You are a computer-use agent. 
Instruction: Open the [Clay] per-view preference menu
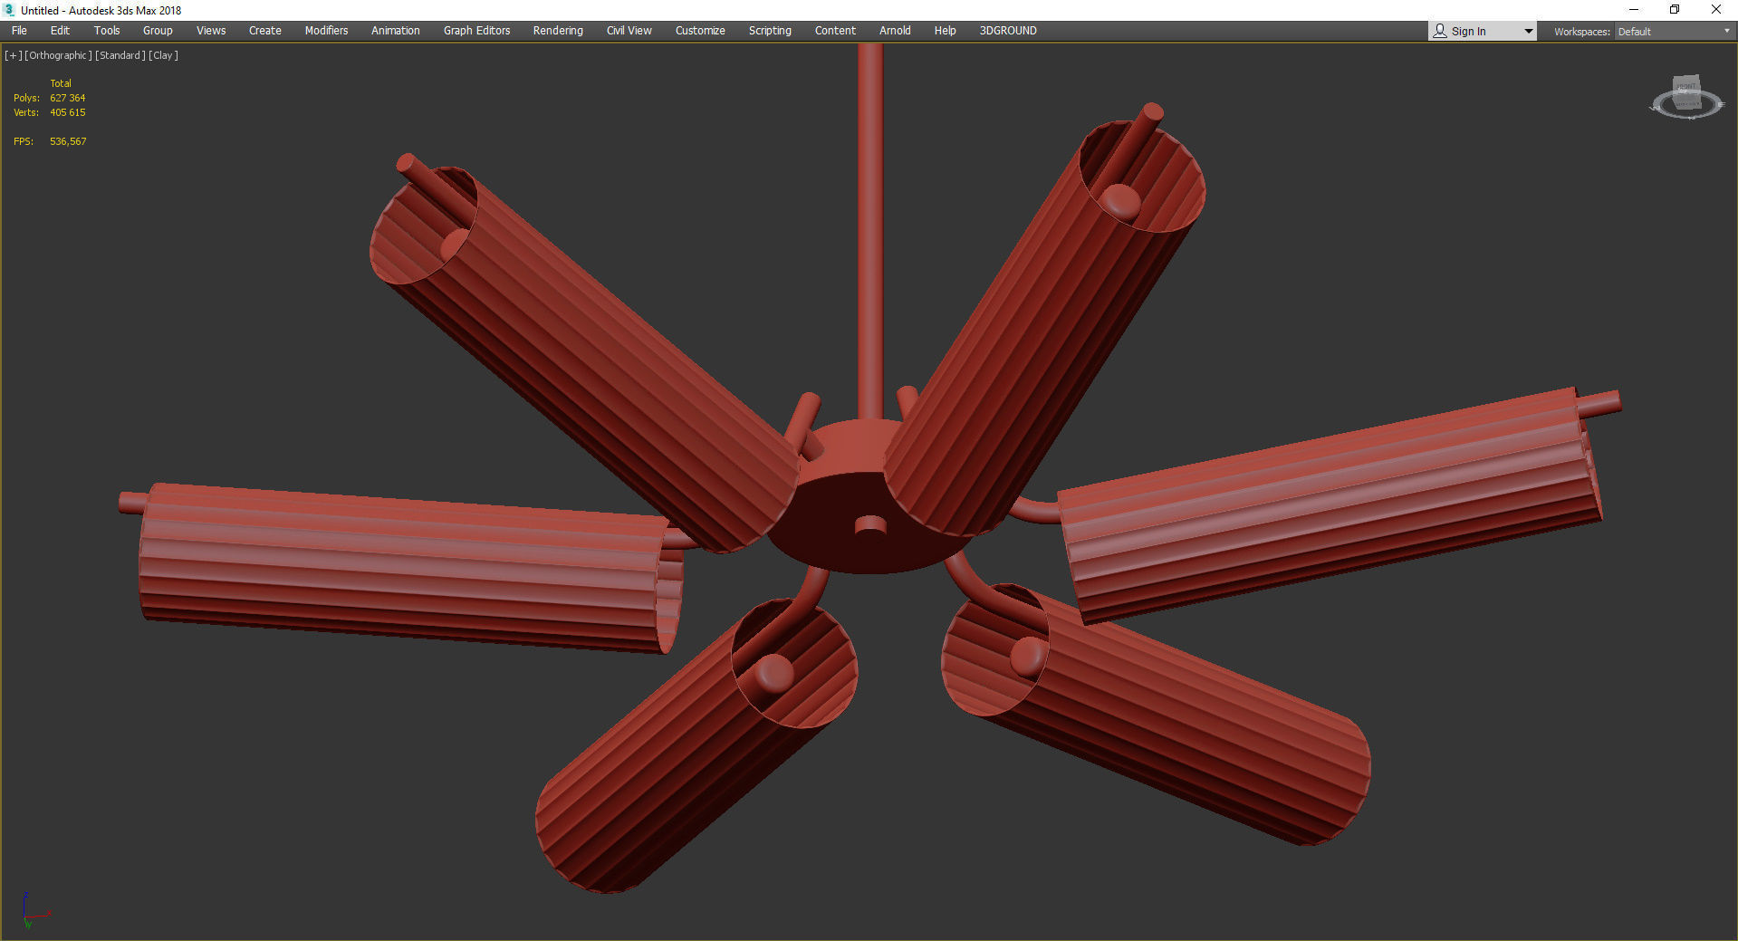pos(163,55)
